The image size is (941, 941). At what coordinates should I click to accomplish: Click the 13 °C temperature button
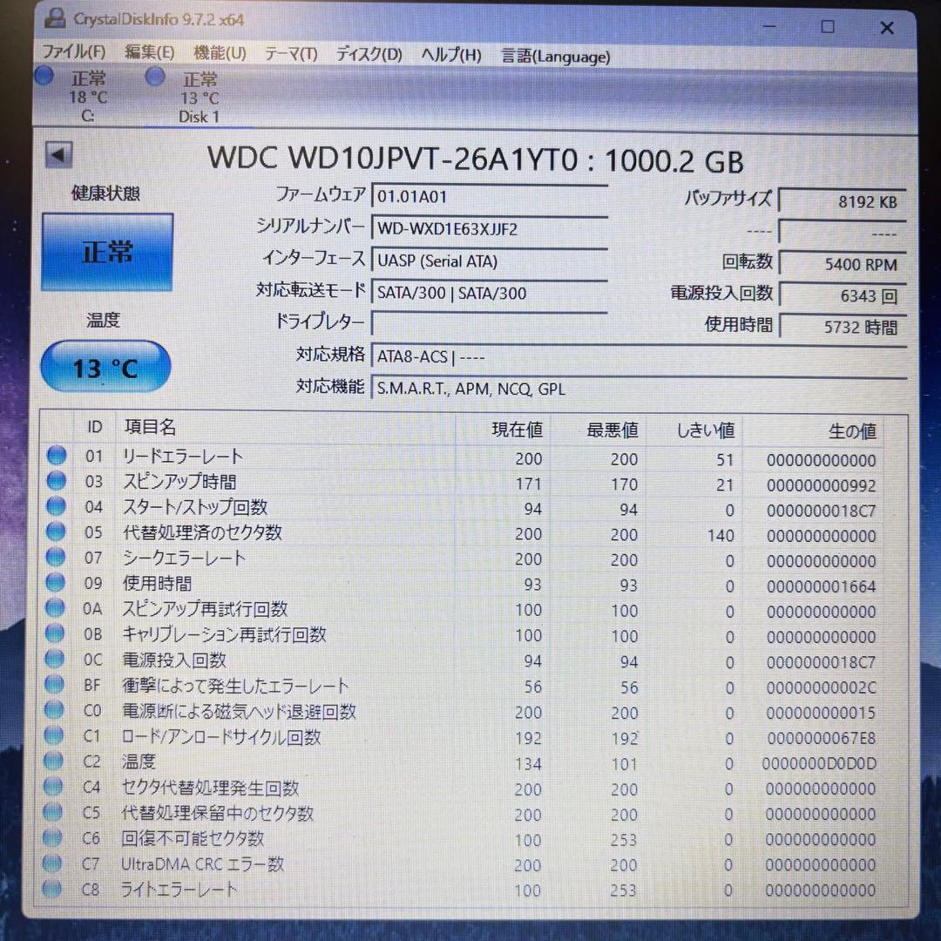coord(105,368)
